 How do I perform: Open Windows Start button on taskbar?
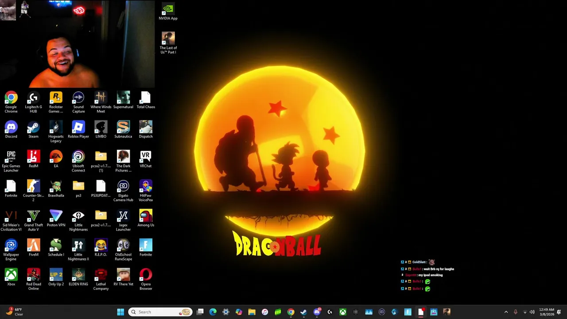click(x=120, y=312)
